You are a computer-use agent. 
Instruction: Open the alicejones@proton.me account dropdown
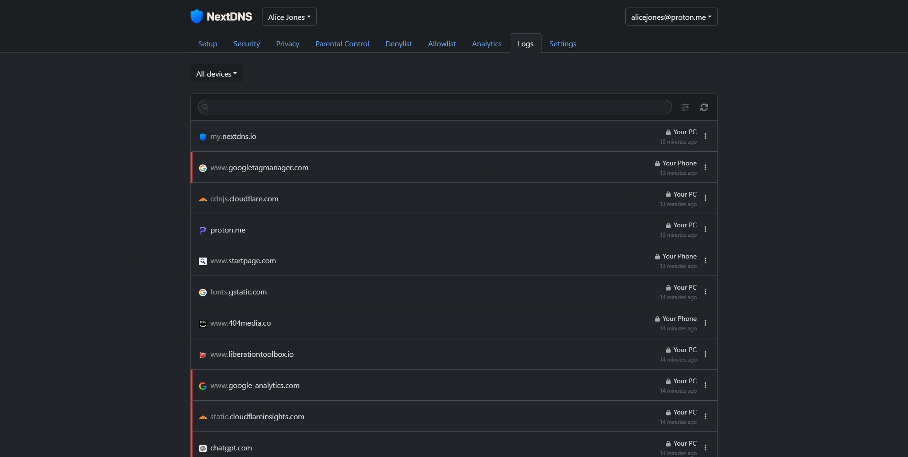[671, 17]
